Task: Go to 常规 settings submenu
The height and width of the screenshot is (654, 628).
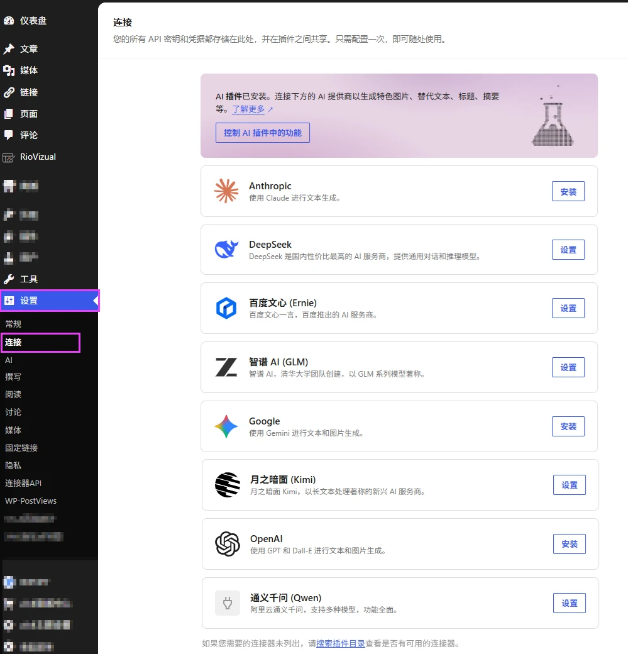Action: coord(13,324)
